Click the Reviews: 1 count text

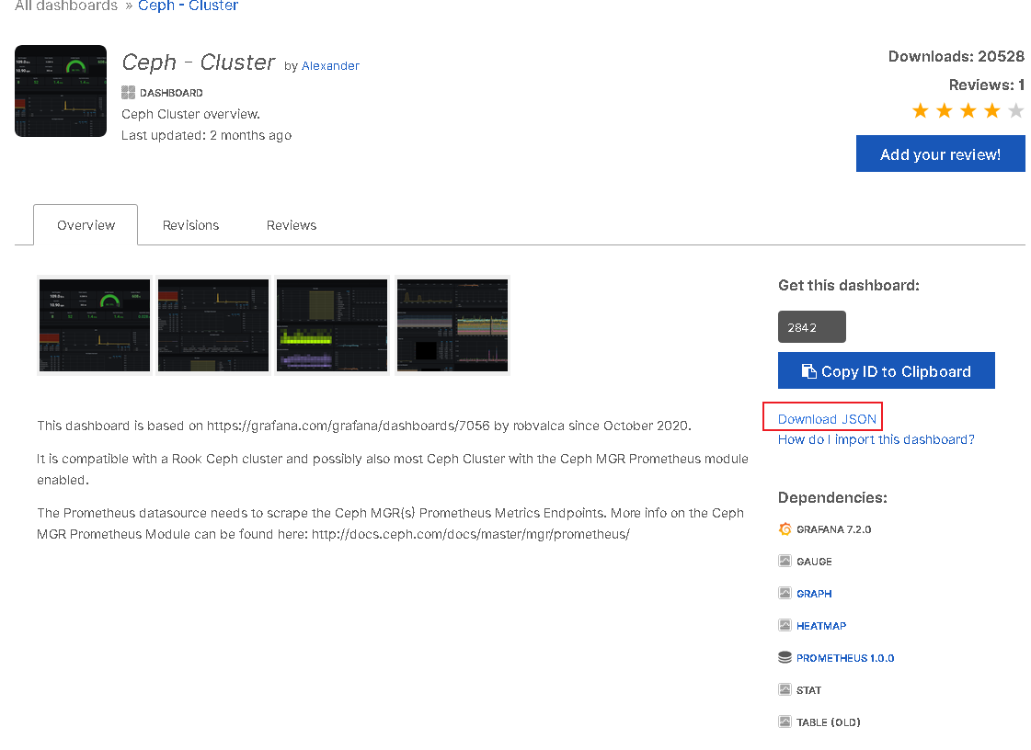[x=986, y=85]
